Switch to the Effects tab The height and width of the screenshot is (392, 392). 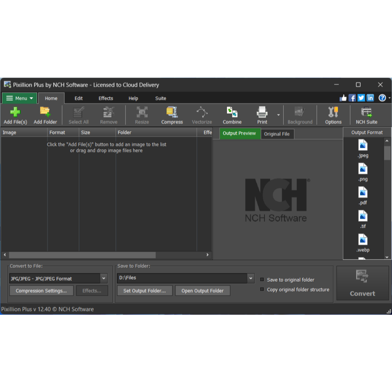[x=106, y=98]
